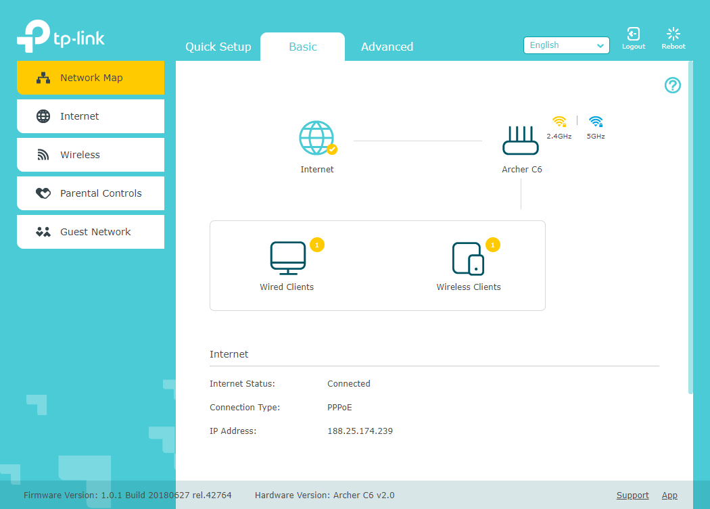Click the Internet Status label

tap(242, 383)
